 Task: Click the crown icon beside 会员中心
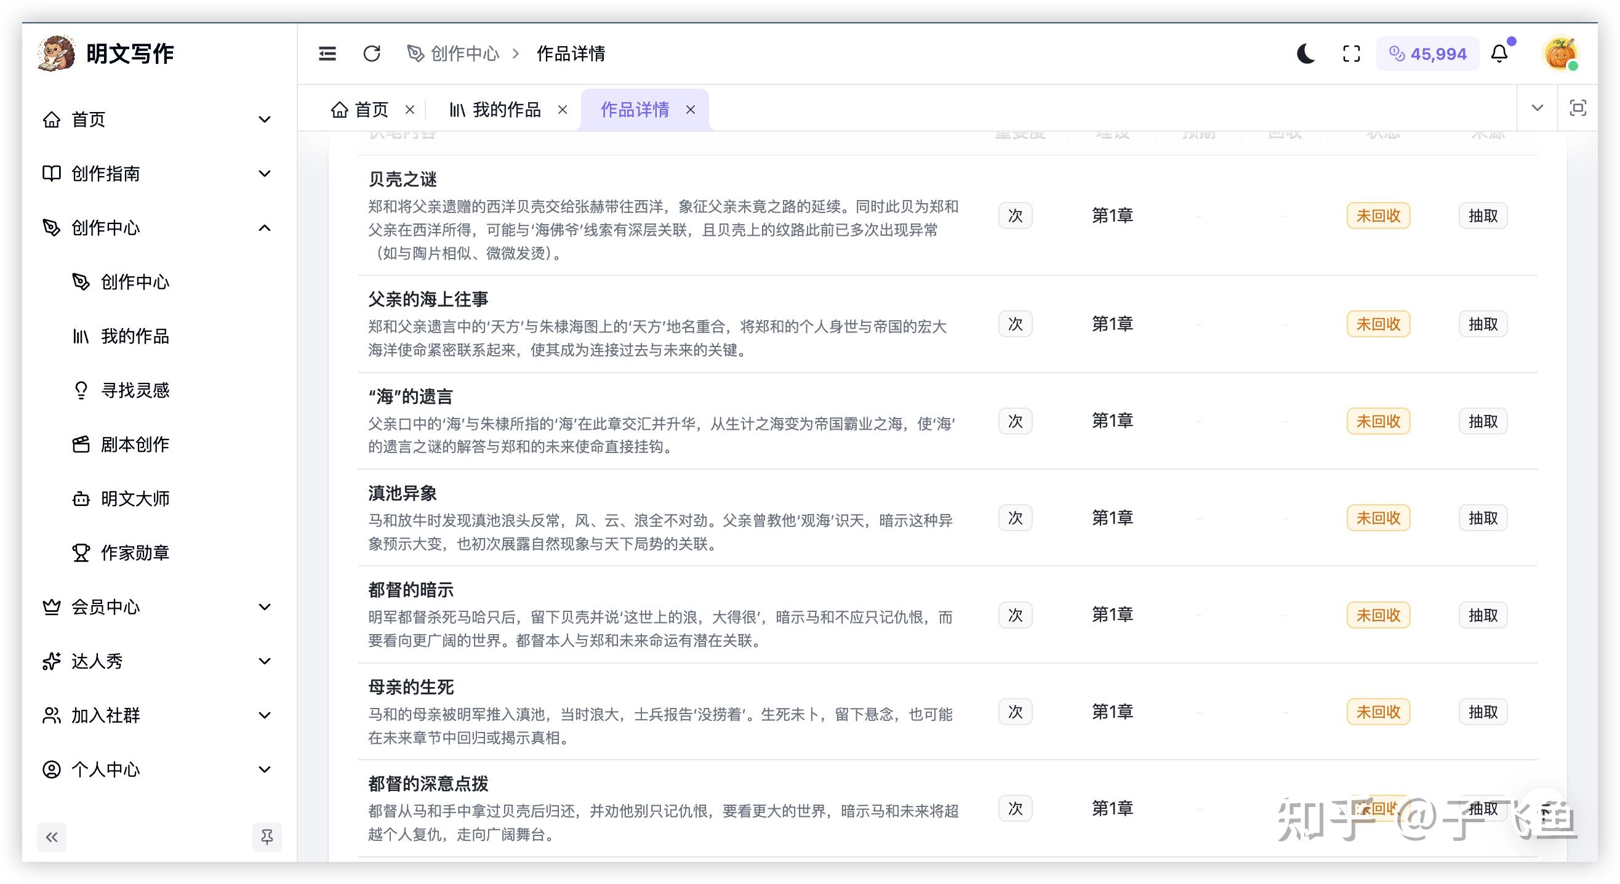pos(52,606)
